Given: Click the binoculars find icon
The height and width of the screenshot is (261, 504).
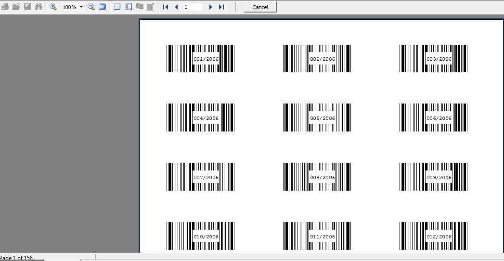Looking at the screenshot, I should point(39,7).
